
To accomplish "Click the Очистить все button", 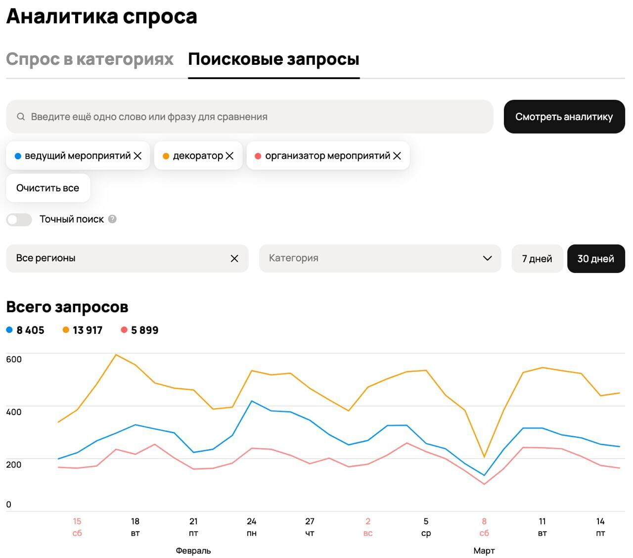I will (x=47, y=188).
